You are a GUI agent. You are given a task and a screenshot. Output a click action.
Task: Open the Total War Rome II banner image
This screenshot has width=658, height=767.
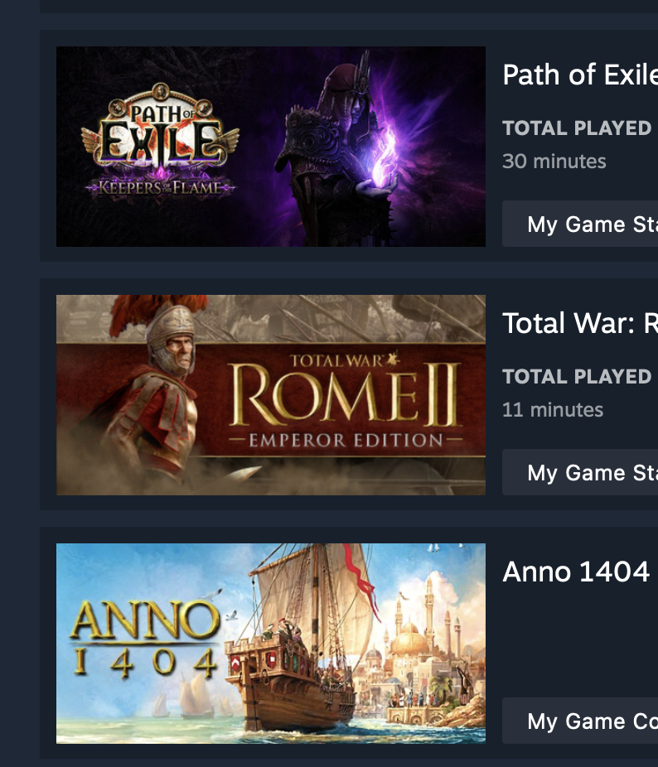(x=270, y=395)
